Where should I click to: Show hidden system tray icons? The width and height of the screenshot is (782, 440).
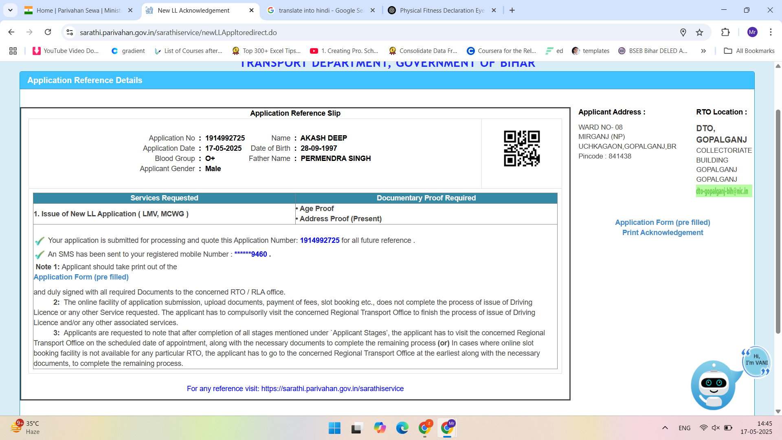tap(665, 428)
